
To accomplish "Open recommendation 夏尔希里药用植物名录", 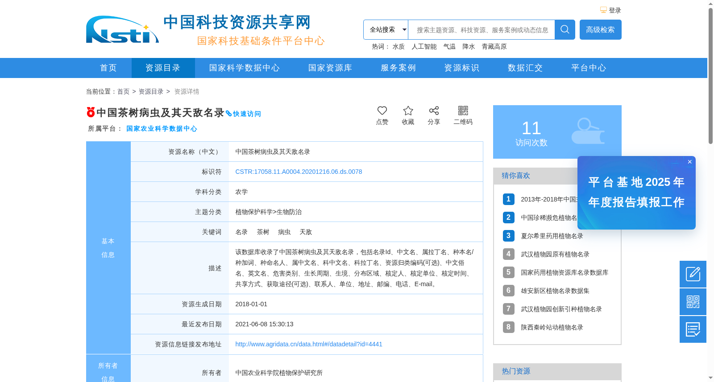I will [x=552, y=236].
